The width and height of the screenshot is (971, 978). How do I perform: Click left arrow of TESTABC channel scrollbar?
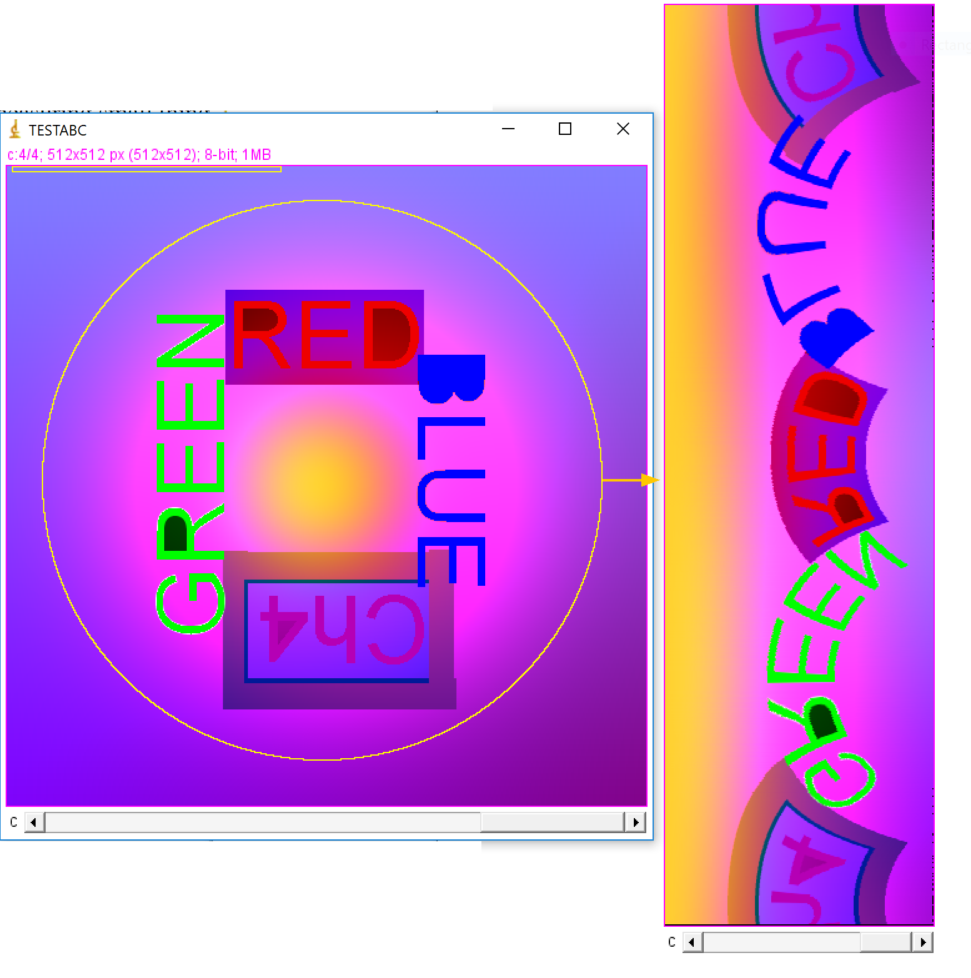click(x=34, y=822)
